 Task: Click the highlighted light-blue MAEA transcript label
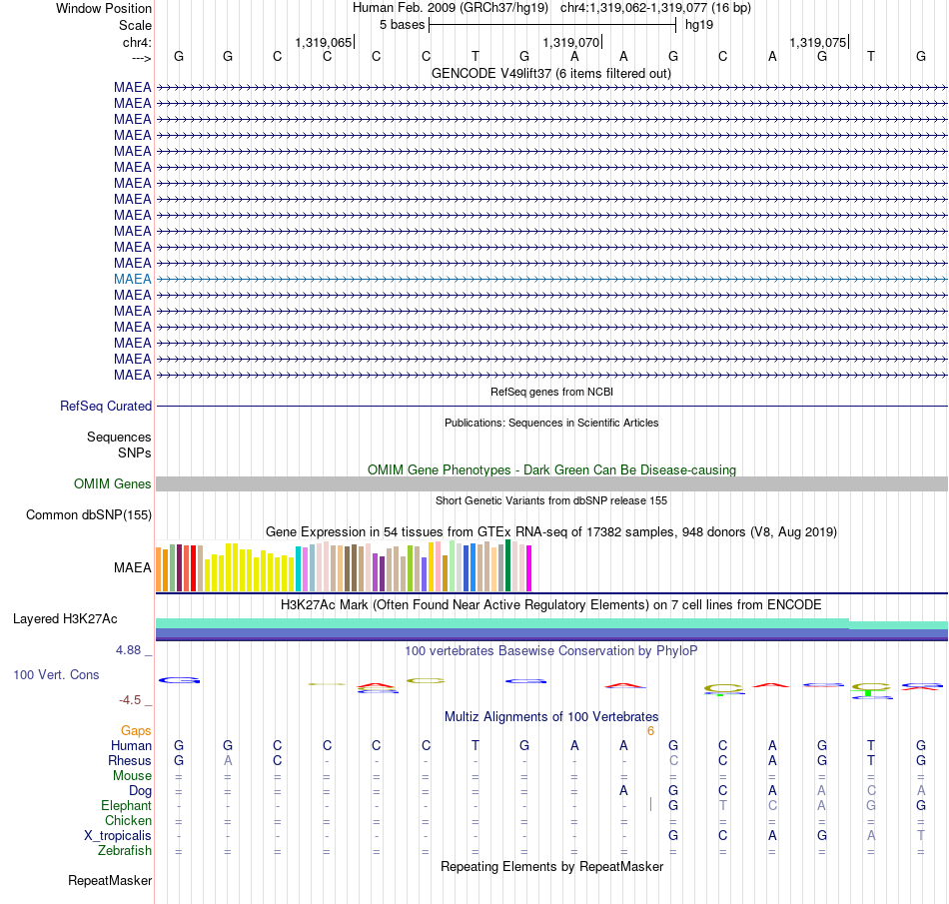pyautogui.click(x=133, y=279)
